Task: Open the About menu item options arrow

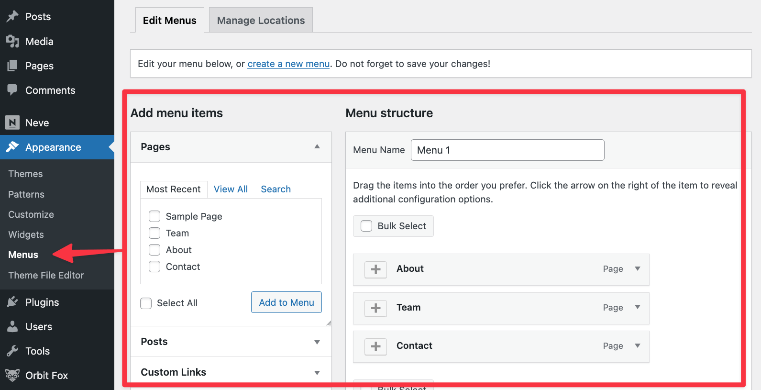Action: [x=637, y=268]
